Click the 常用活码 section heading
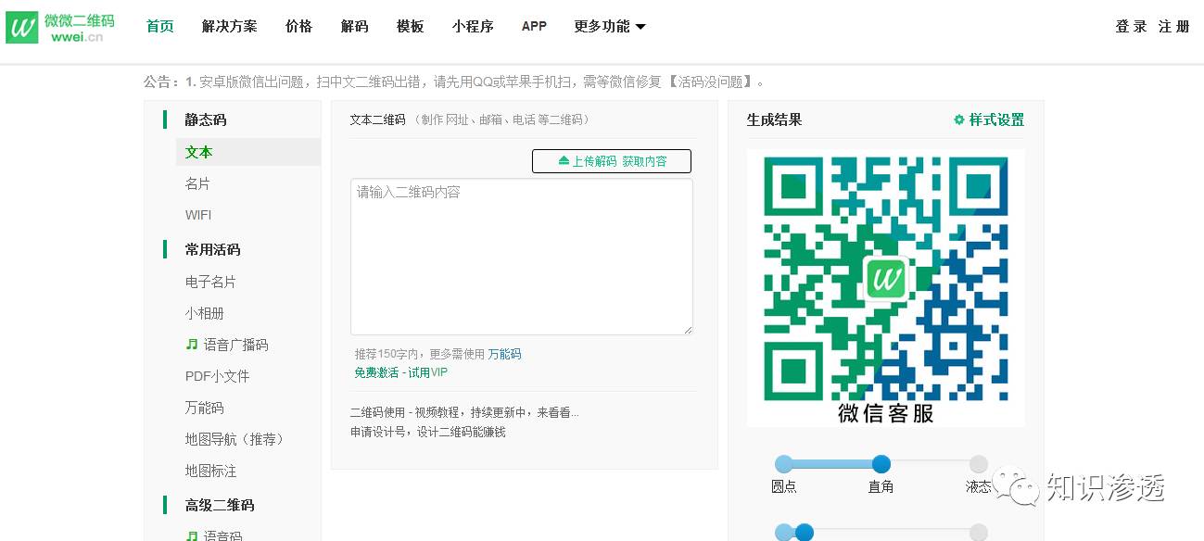This screenshot has width=1204, height=541. pyautogui.click(x=212, y=249)
